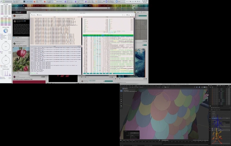Viewport: 231px width, 146px height.
Task: Enable the Mirror Editing checkbox
Action: 131,137
